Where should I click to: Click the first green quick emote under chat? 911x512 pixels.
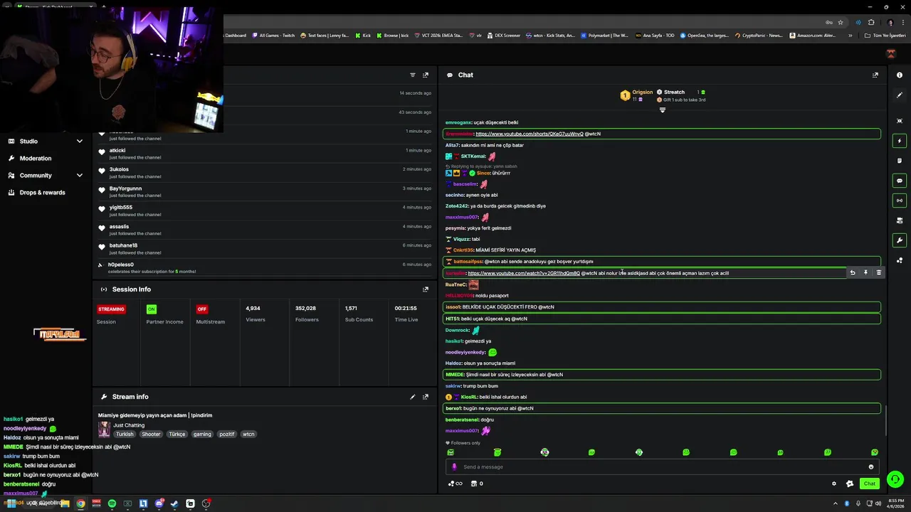tap(451, 452)
